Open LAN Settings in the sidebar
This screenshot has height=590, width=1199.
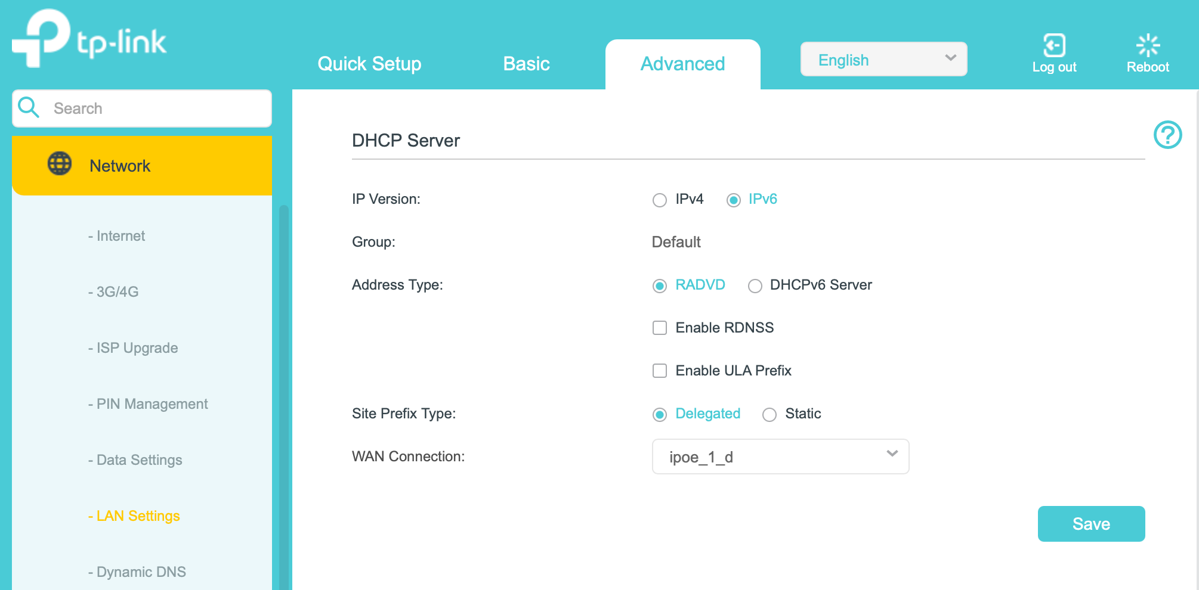click(x=137, y=516)
